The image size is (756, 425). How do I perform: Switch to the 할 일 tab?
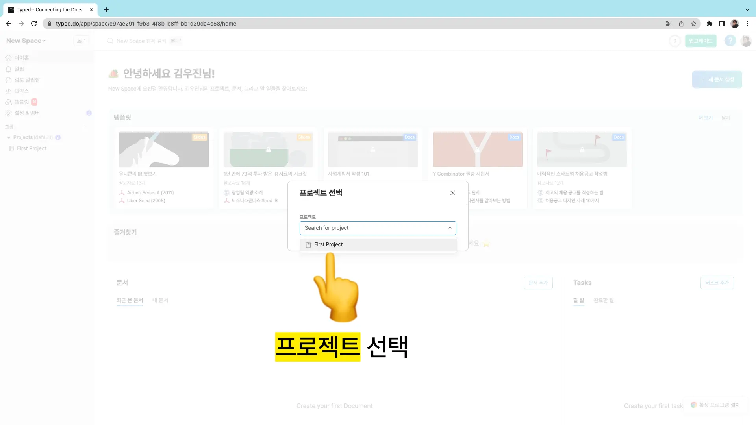pyautogui.click(x=578, y=300)
